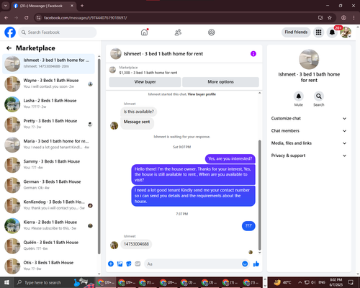Open Kierra 2 Beds 1 Bath conversation

coord(48,225)
